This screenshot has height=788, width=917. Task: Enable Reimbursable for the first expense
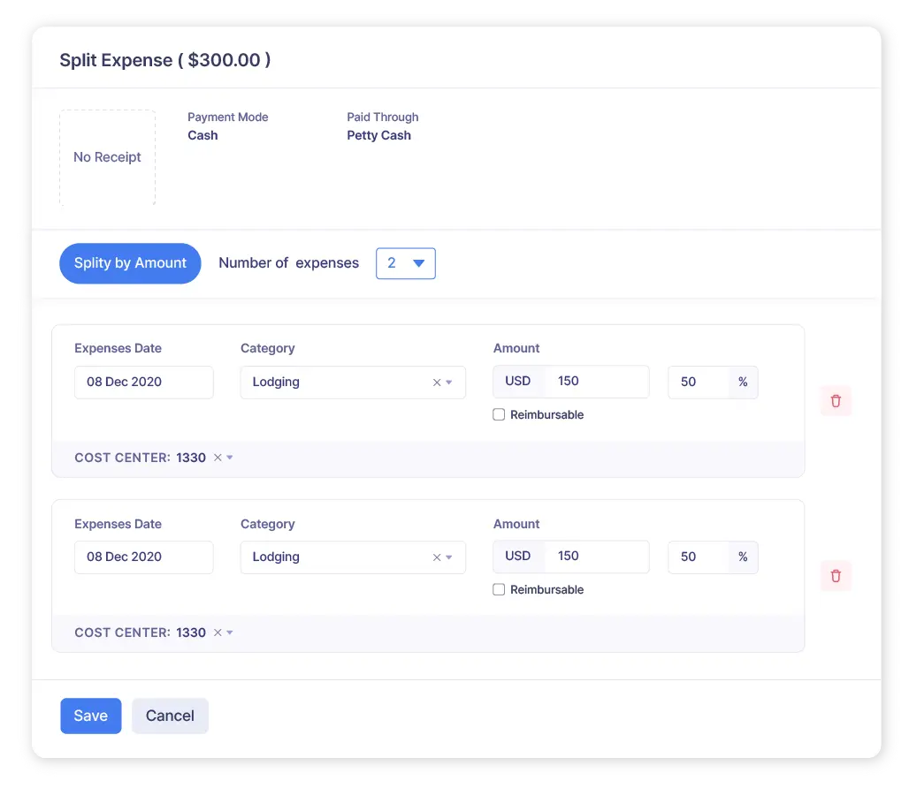[500, 414]
